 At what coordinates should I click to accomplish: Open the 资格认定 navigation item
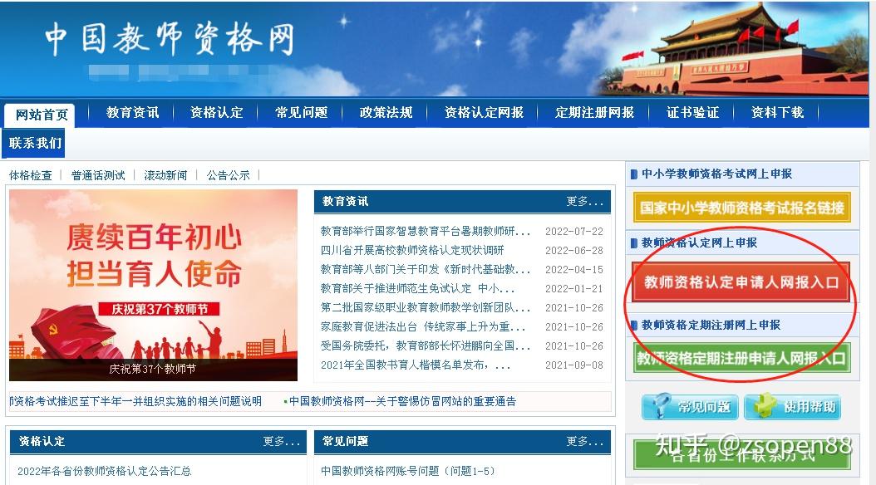pos(217,113)
